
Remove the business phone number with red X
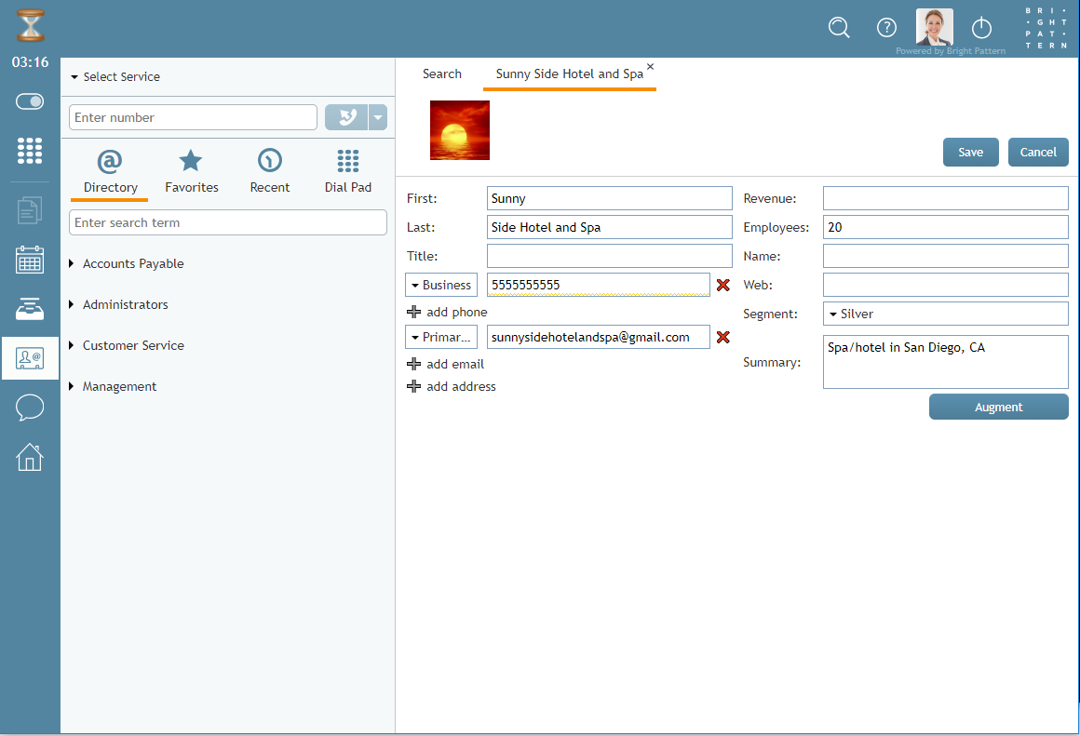click(x=722, y=286)
